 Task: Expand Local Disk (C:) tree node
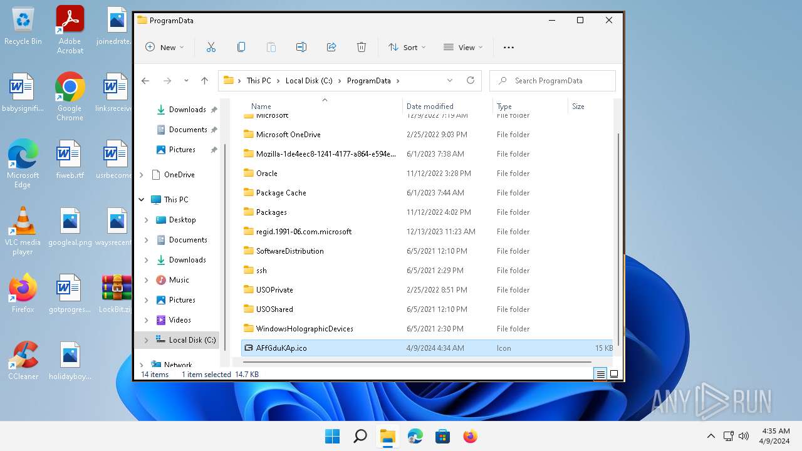point(147,340)
